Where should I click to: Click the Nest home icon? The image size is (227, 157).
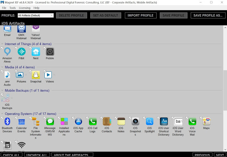[x=36, y=52]
